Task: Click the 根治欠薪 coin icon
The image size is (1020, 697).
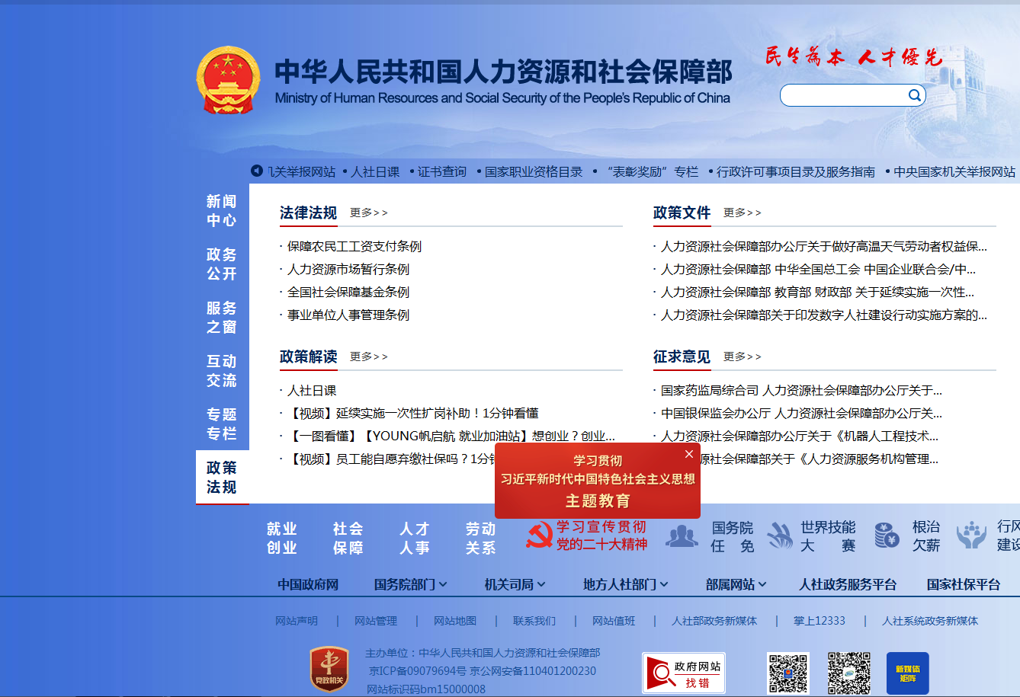Action: point(887,536)
